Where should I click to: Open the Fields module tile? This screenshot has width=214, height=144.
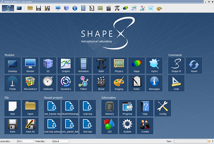point(13,83)
